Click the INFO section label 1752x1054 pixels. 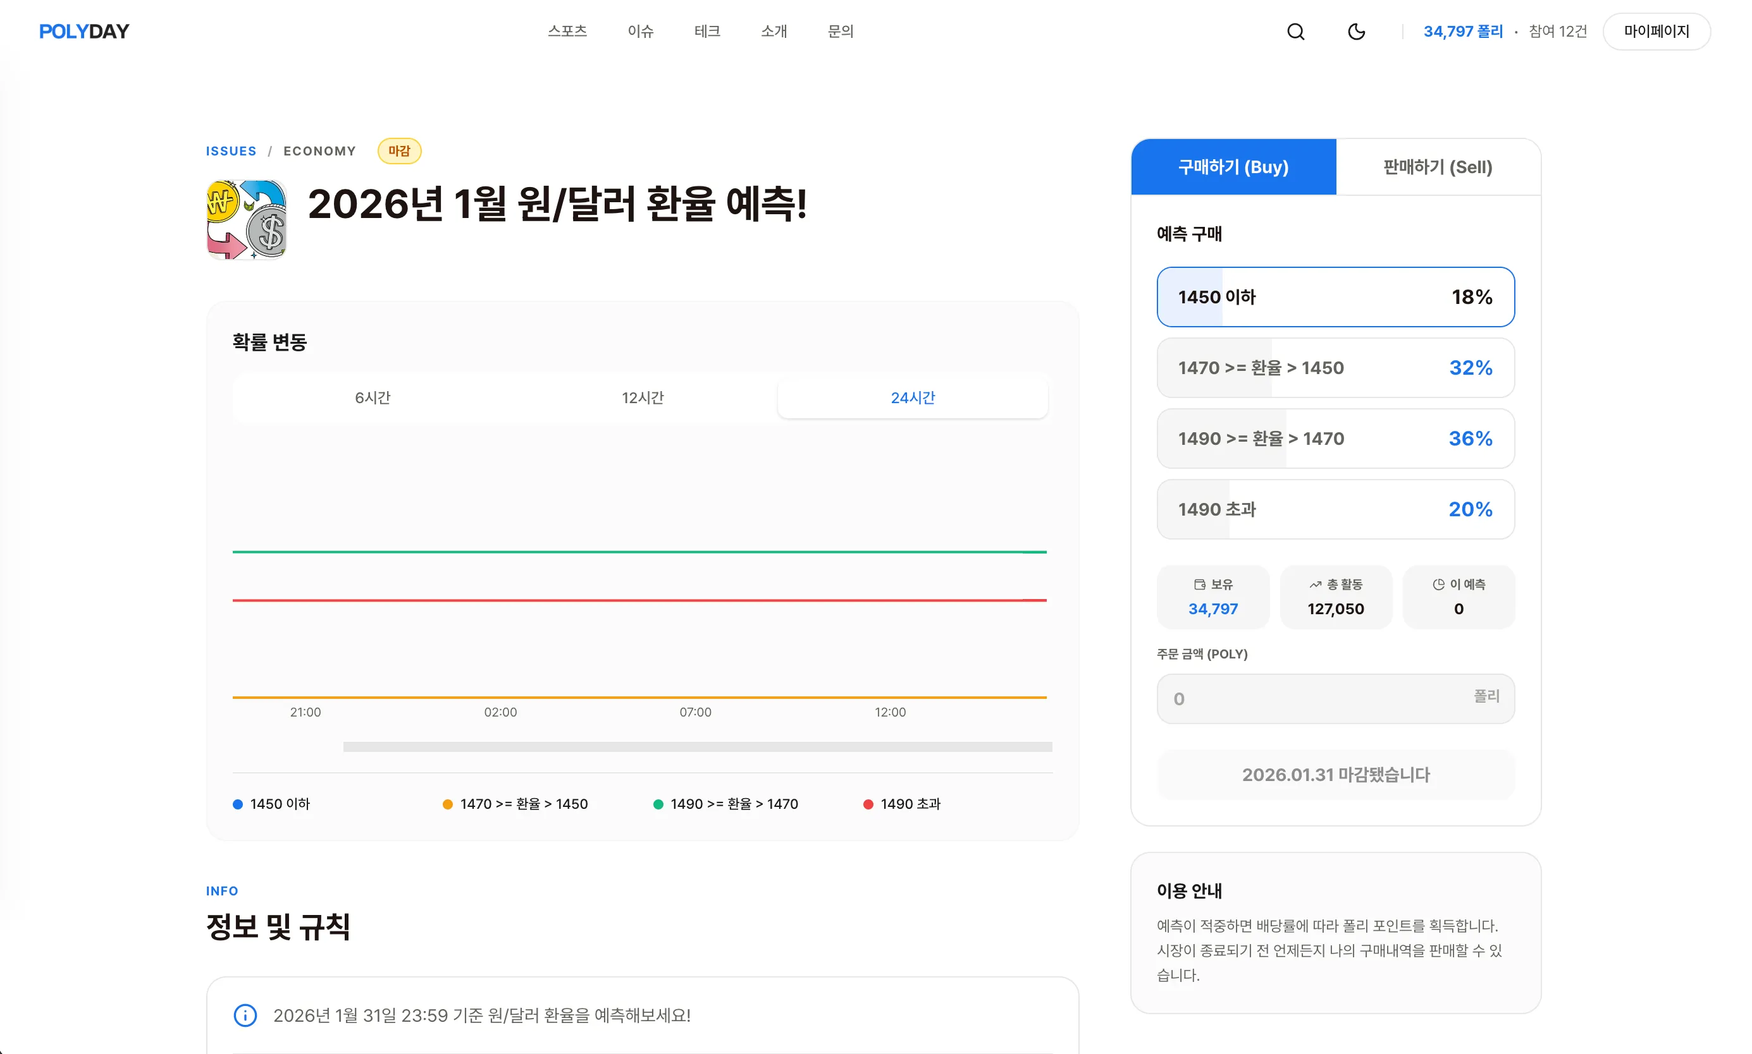(x=222, y=892)
